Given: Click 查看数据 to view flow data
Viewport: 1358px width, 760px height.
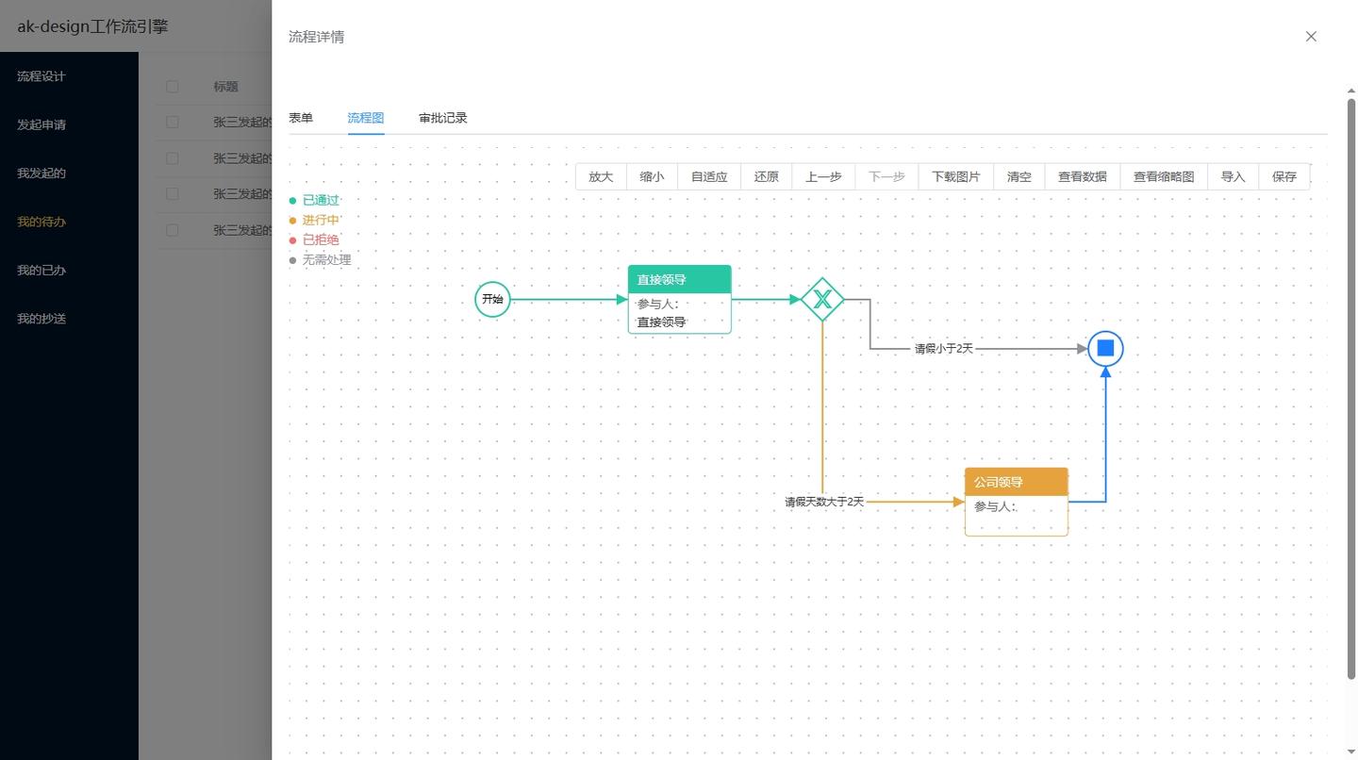Looking at the screenshot, I should 1082,176.
